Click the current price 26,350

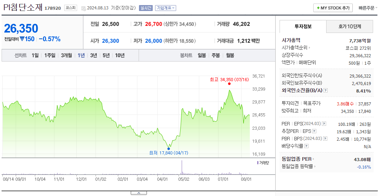(x=21, y=29)
